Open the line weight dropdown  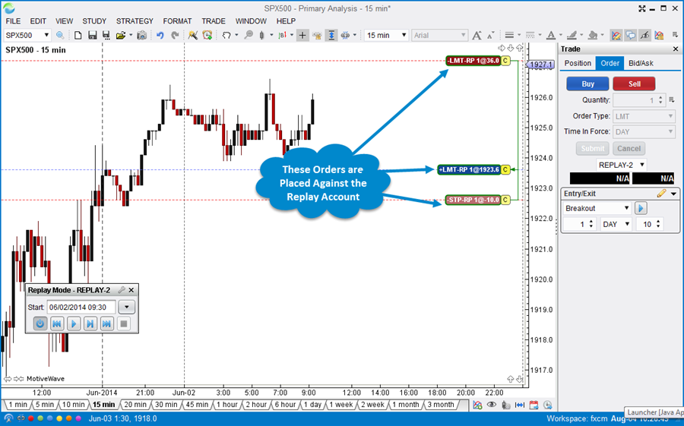512,36
